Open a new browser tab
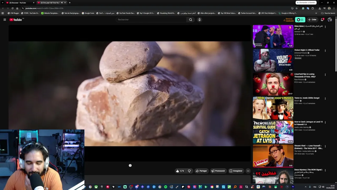The image size is (337, 190). pyautogui.click(x=70, y=3)
